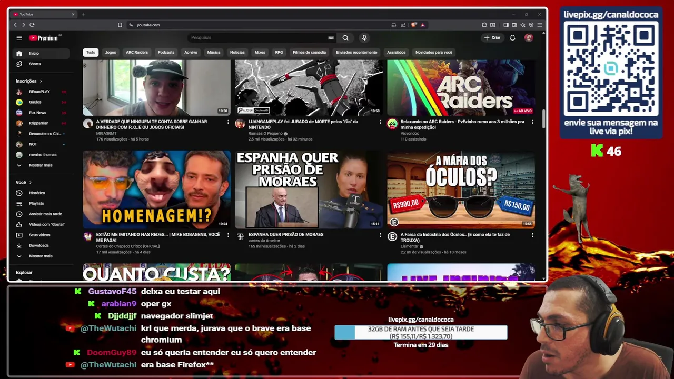Open Playlists in sidebar

click(41, 203)
